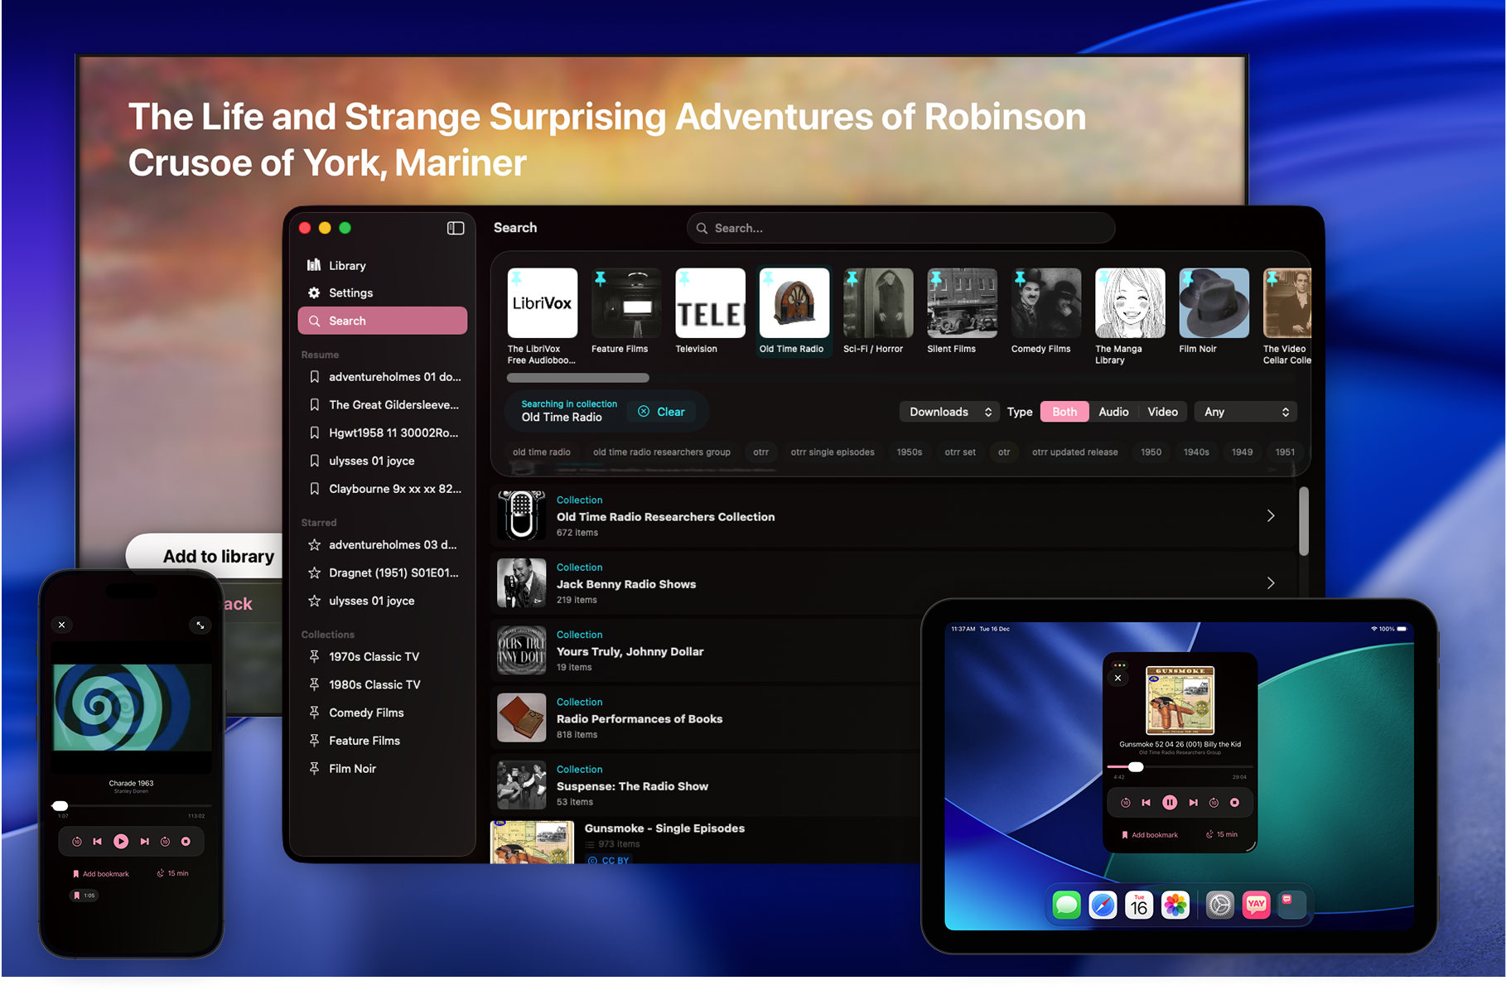The height and width of the screenshot is (995, 1506).
Task: Open the Downloads sort dropdown
Action: 949,412
